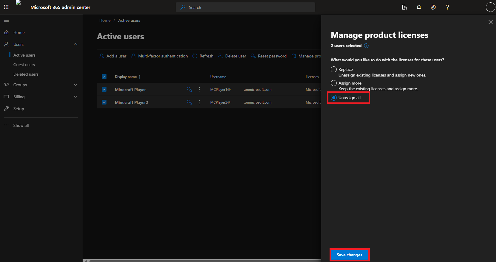Expand the Billing section chevron
Screen dimensions: 496x262
pyautogui.click(x=75, y=97)
